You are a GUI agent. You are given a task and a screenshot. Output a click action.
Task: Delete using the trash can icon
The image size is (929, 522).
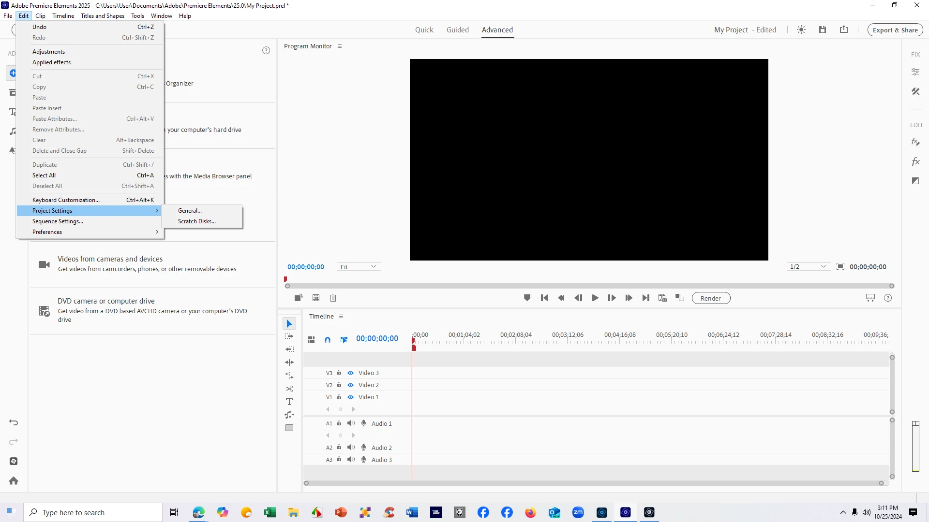click(333, 298)
